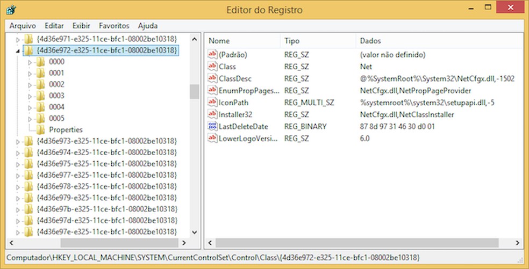Click the string icon beside (Padrão) value
The height and width of the screenshot is (269, 529).
[x=212, y=55]
